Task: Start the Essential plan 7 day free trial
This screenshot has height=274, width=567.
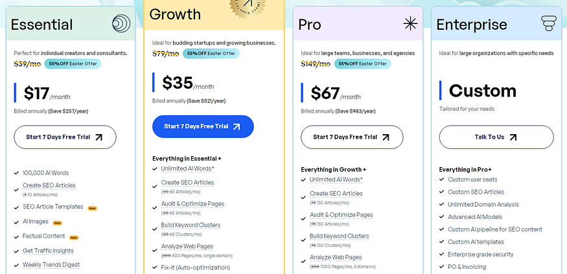Action: (65, 137)
